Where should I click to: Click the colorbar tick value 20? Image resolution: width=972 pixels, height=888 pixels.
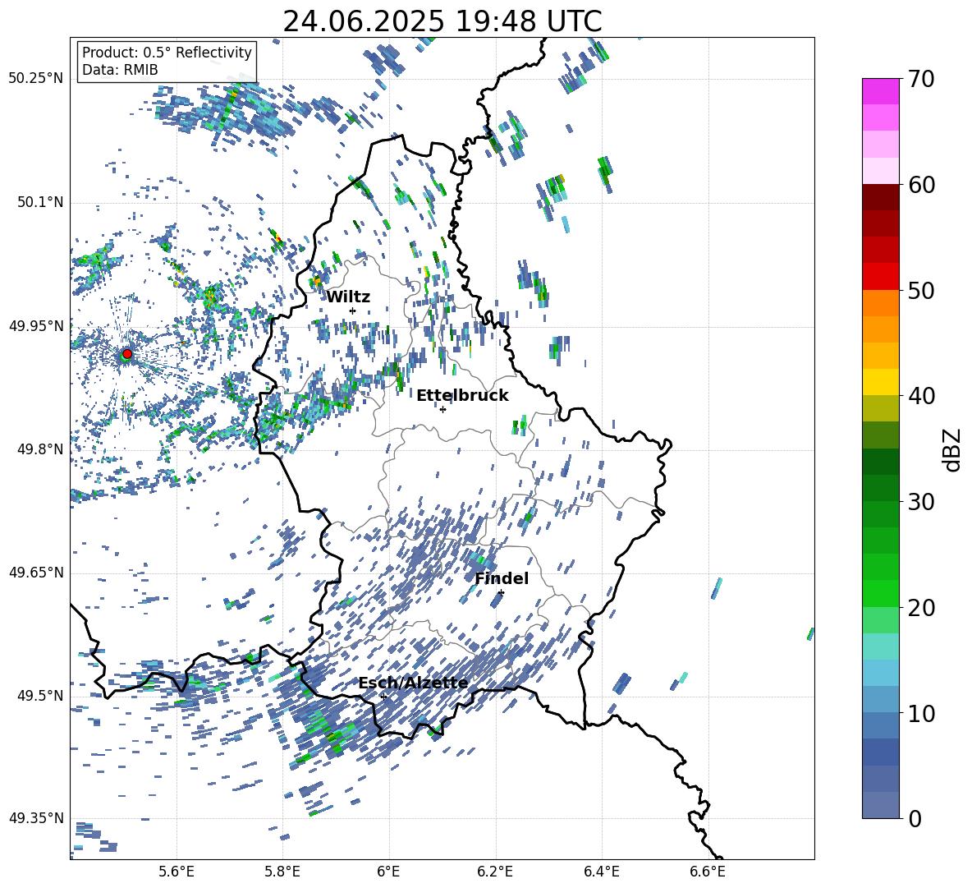[922, 608]
